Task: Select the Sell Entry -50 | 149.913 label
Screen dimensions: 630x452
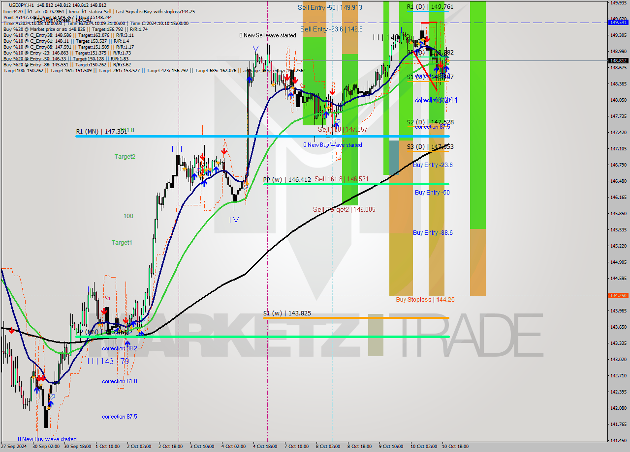Action: click(x=330, y=7)
